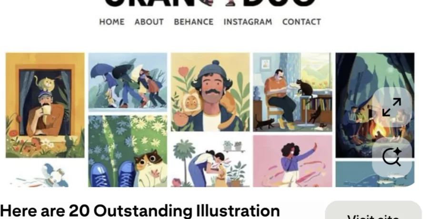Viewport: 430px width, 219px height.
Task: Click the Visit site button
Action: tap(373, 210)
